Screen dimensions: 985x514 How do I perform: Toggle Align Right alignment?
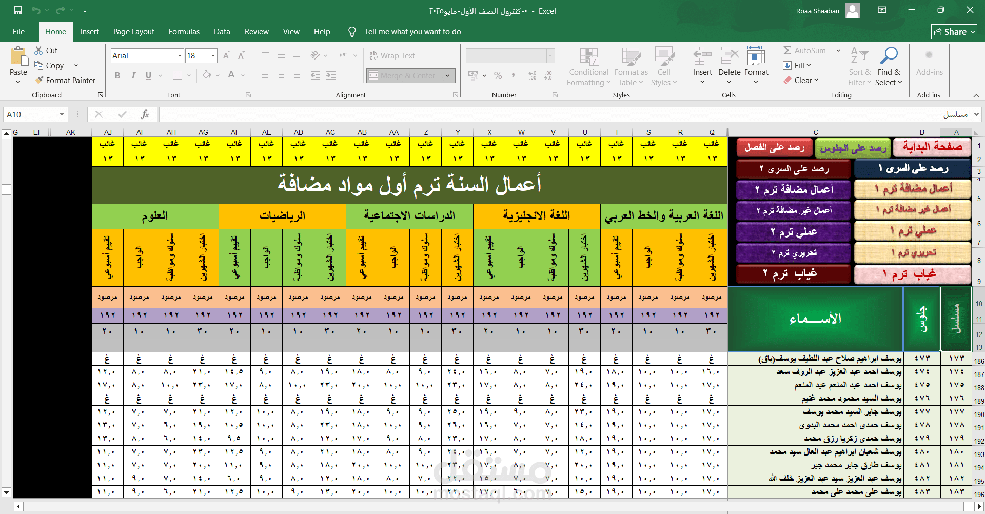[297, 75]
